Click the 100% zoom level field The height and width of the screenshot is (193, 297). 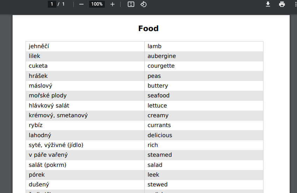pos(97,4)
